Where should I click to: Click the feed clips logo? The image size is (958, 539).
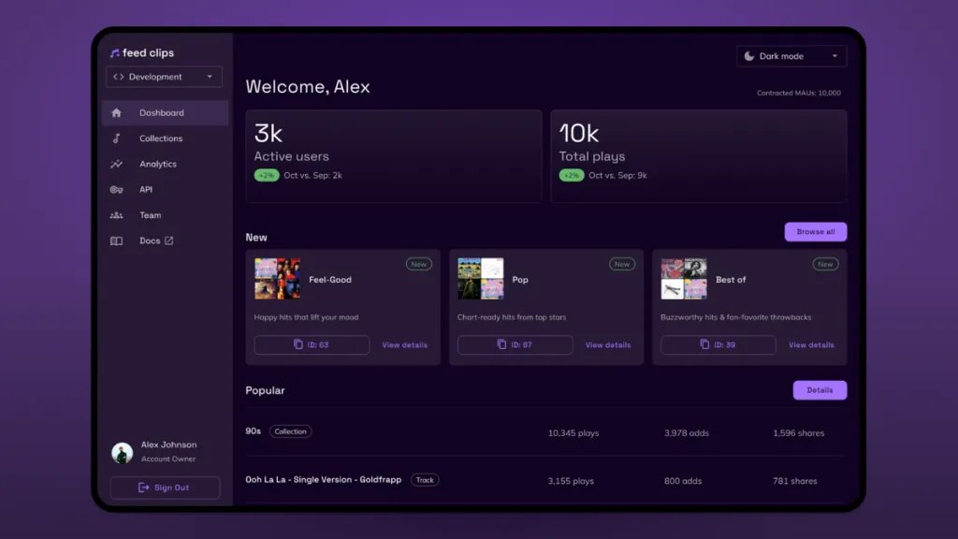(x=142, y=53)
